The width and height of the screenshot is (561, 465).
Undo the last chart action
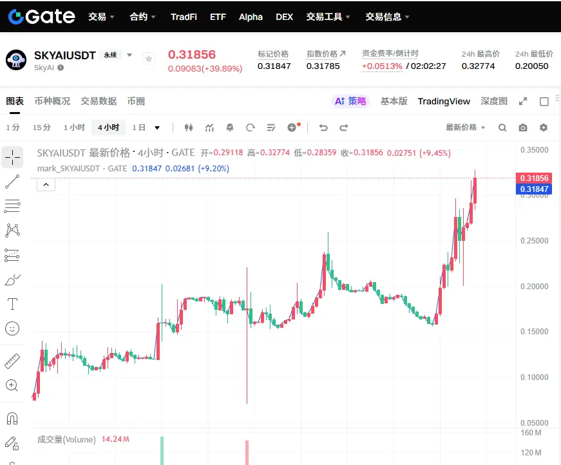323,128
